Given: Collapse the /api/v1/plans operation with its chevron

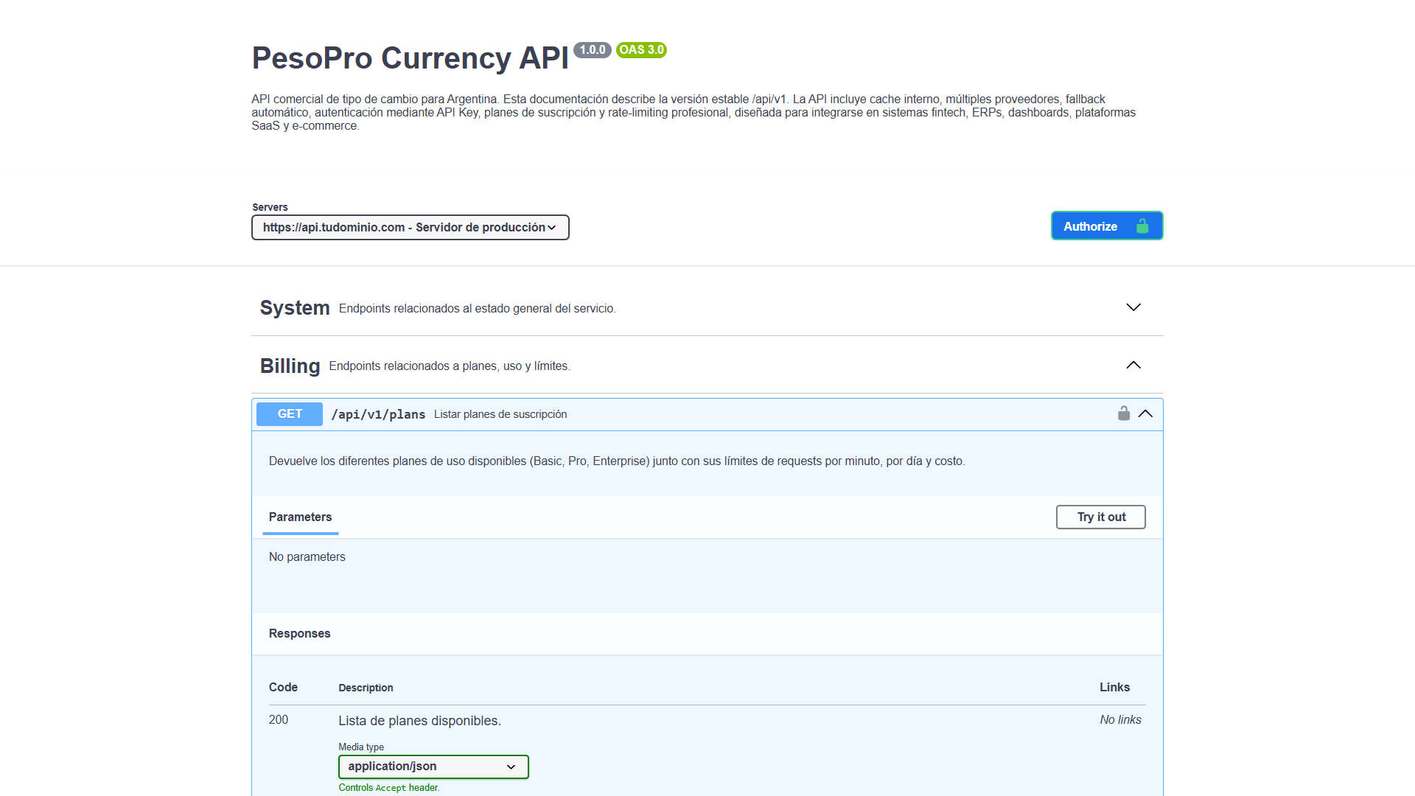Looking at the screenshot, I should click(1145, 413).
